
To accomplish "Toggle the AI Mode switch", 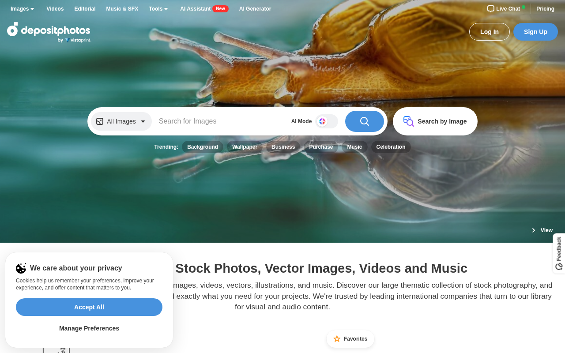I will pos(327,121).
